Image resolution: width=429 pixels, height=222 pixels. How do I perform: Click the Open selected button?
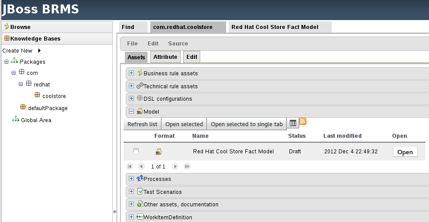click(184, 124)
